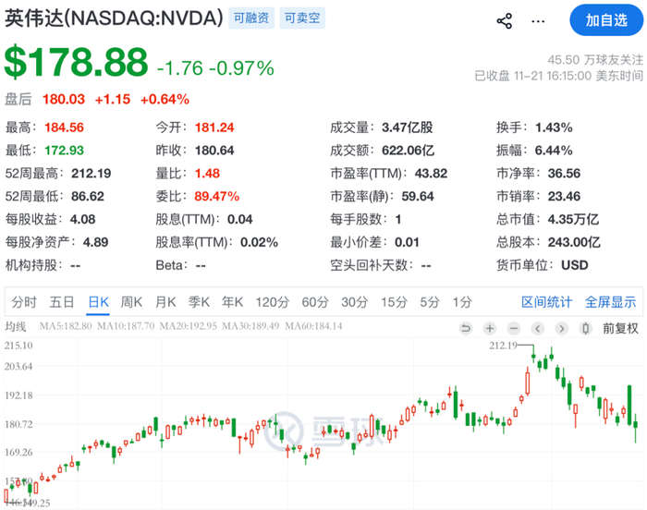Click 委比 value 89.47%
This screenshot has width=647, height=510.
(217, 197)
